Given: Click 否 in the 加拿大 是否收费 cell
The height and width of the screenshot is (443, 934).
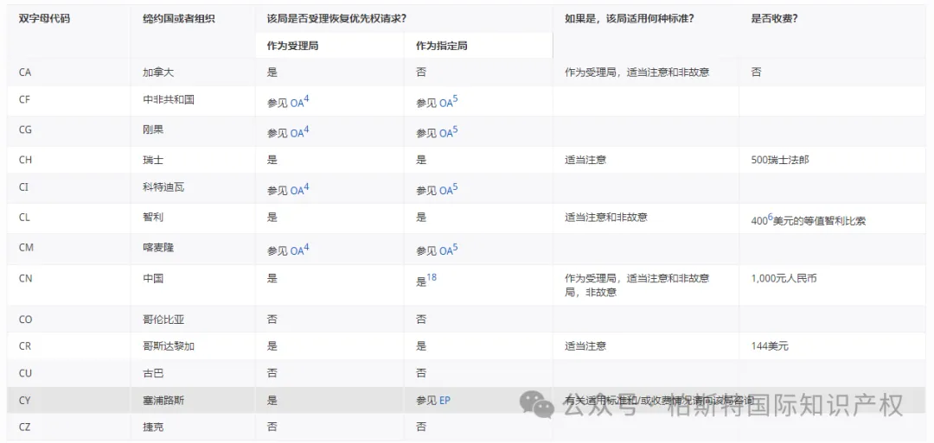Looking at the screenshot, I should tap(757, 73).
